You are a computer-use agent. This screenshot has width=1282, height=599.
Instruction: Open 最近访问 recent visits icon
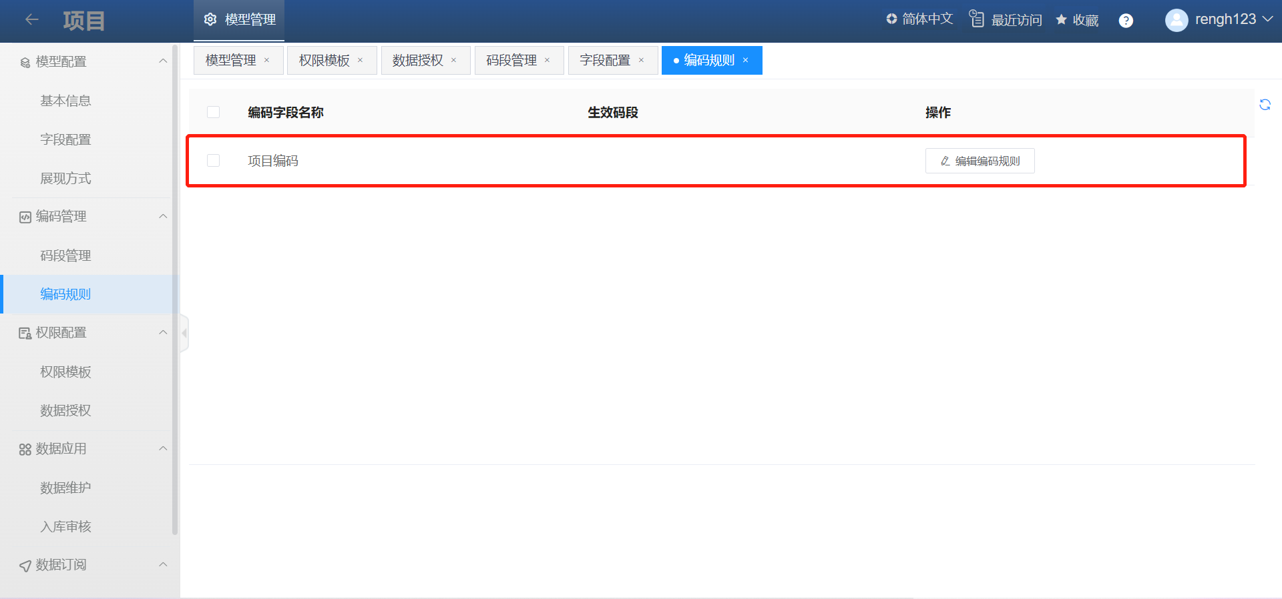pos(977,19)
